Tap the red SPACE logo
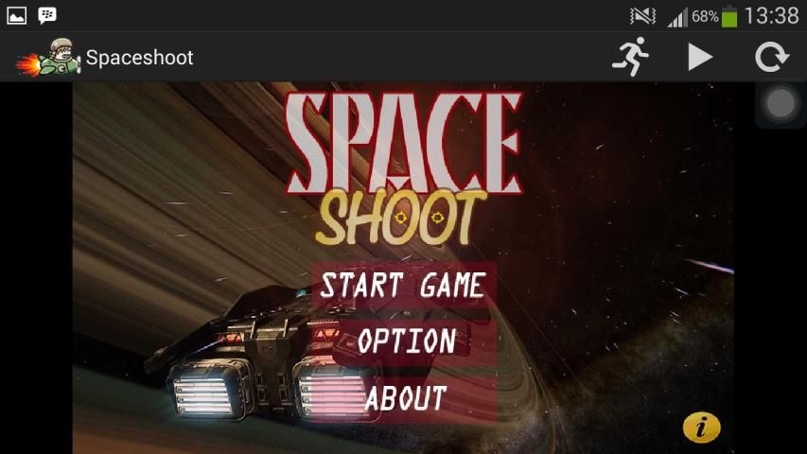The height and width of the screenshot is (454, 807). tap(403, 142)
